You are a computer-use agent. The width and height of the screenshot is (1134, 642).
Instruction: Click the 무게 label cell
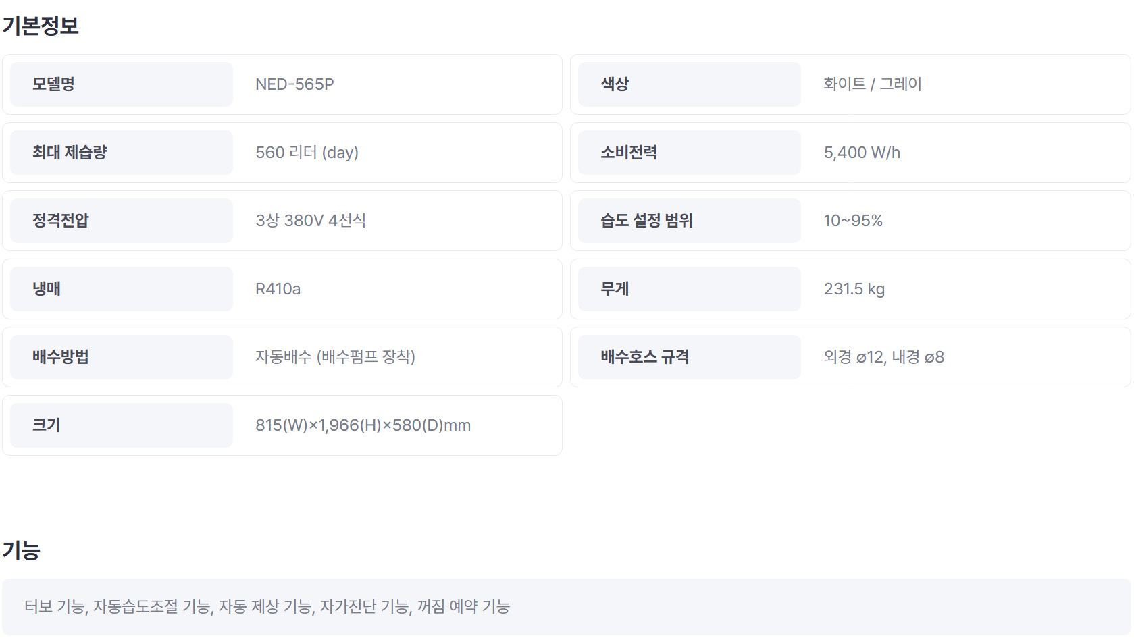click(690, 289)
